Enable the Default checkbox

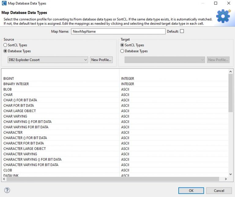(x=182, y=31)
